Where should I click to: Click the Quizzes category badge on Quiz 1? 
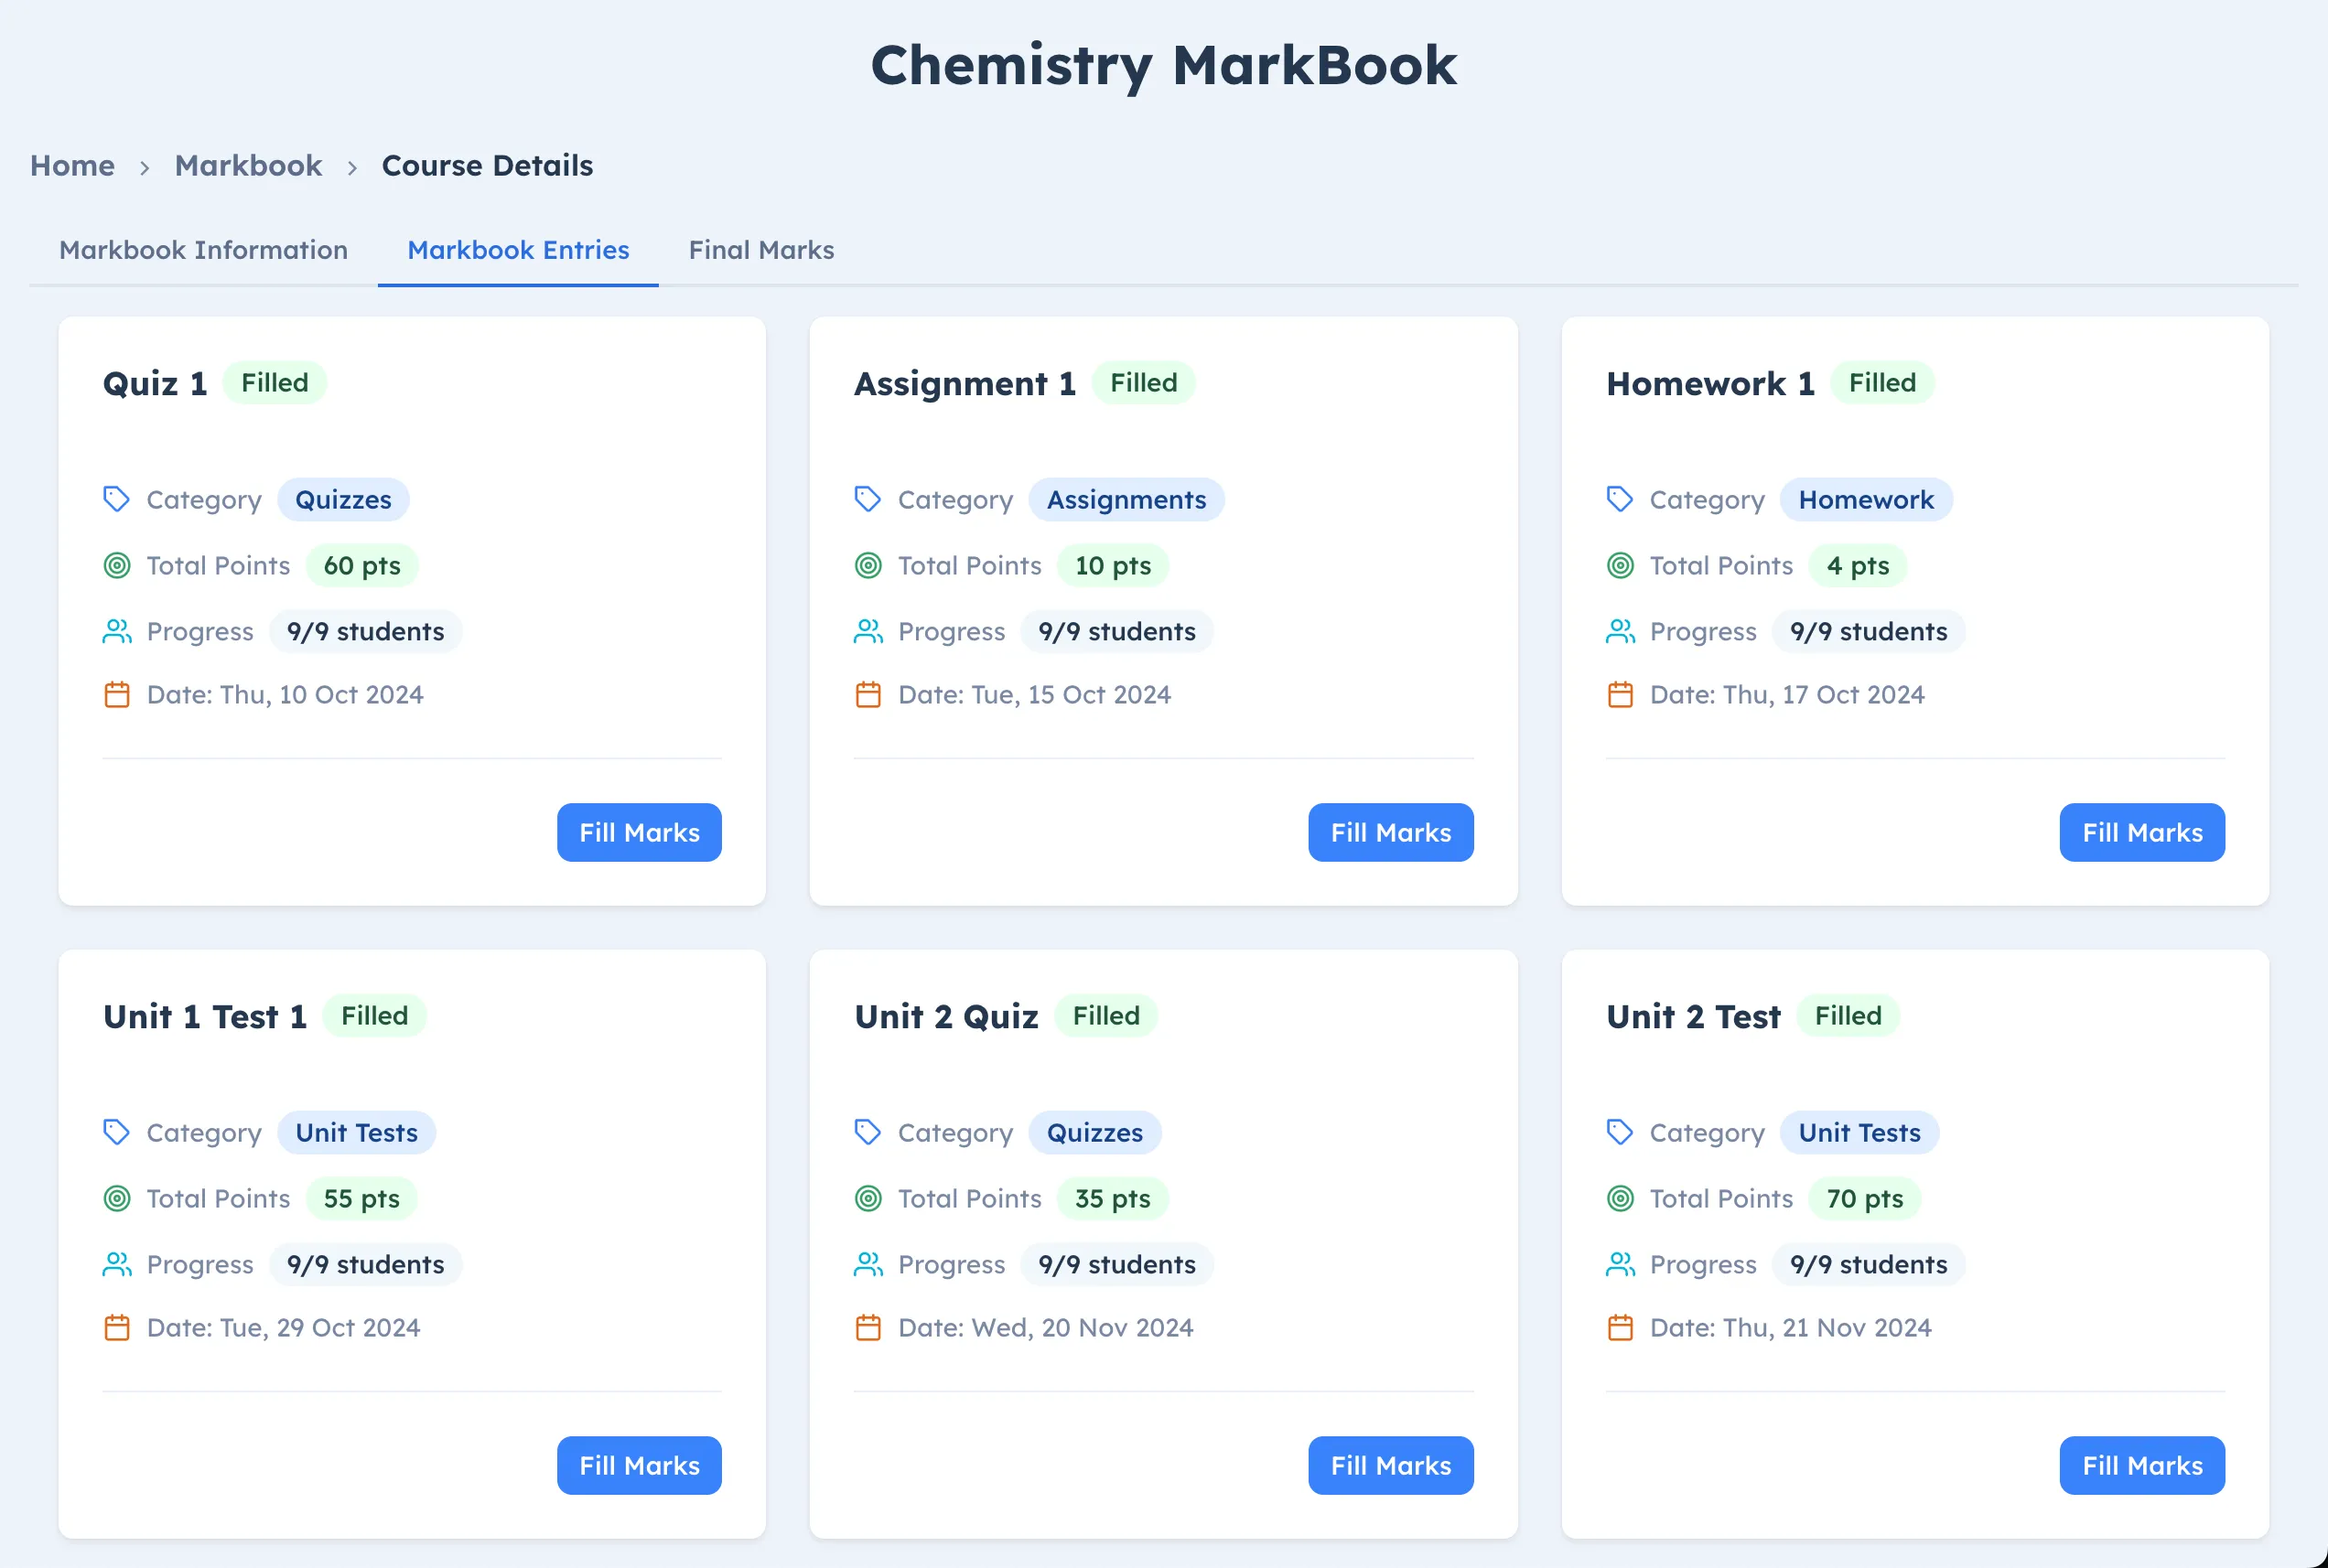343,499
